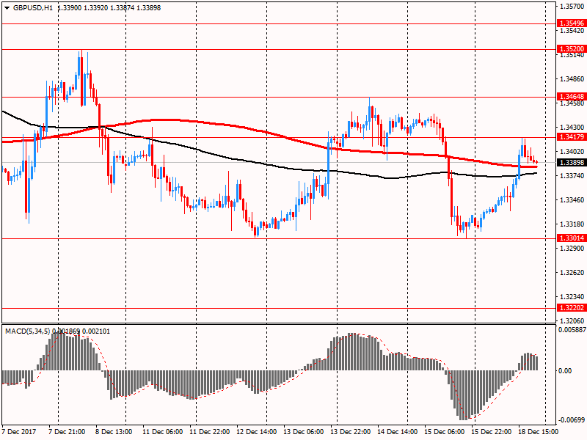
Task: Select the GBPUSD,H1 chart title text
Action: [33, 8]
